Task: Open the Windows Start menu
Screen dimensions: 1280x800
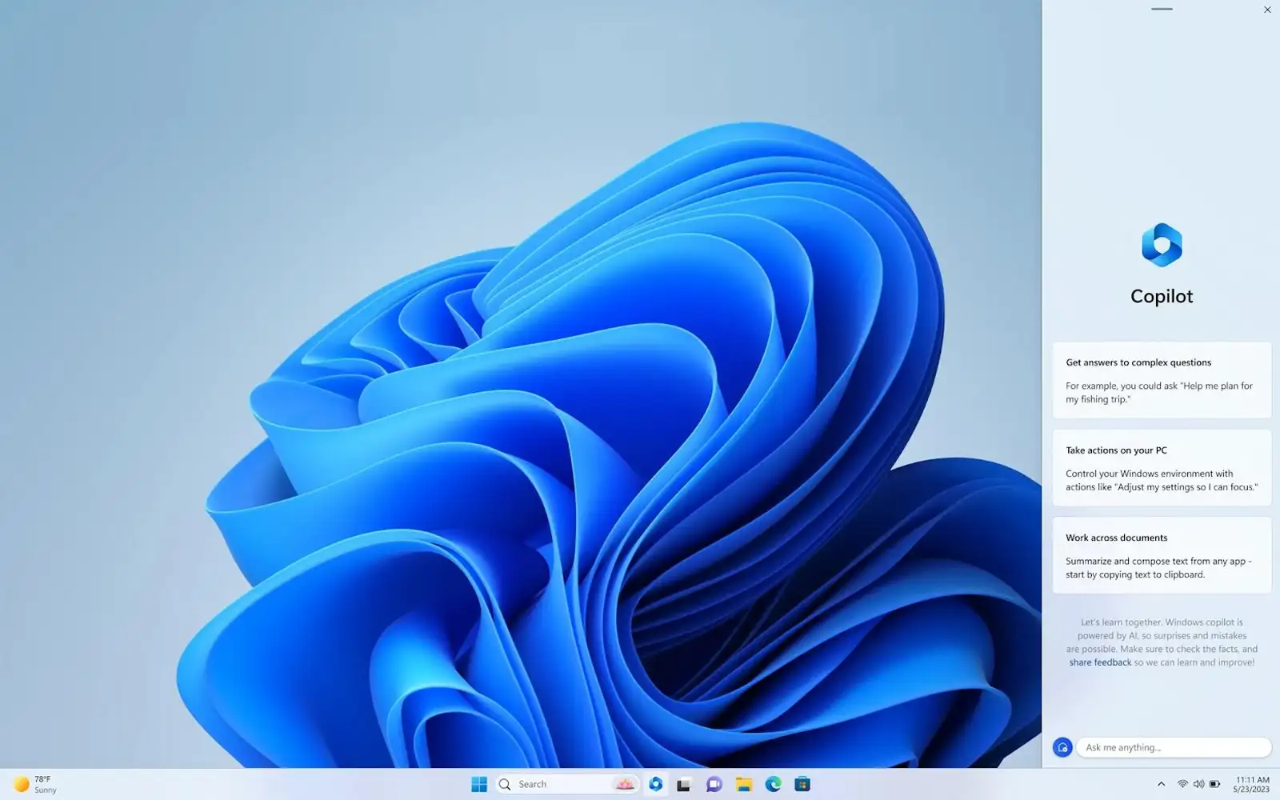Action: tap(479, 784)
